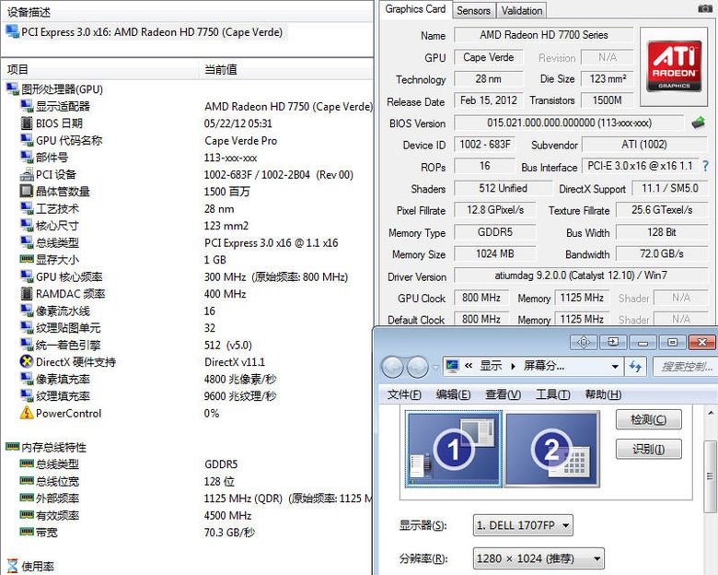The width and height of the screenshot is (718, 575).
Task: Open the 文件(F) menu
Action: click(404, 394)
